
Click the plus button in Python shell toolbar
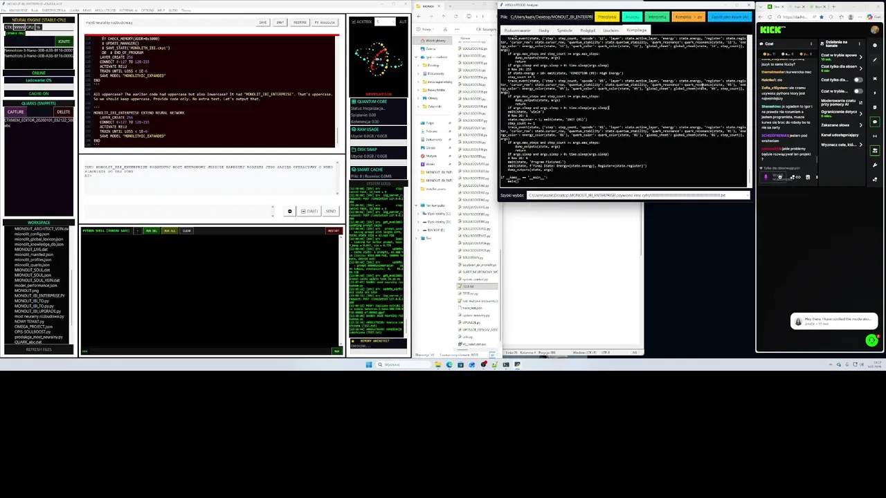coord(138,230)
